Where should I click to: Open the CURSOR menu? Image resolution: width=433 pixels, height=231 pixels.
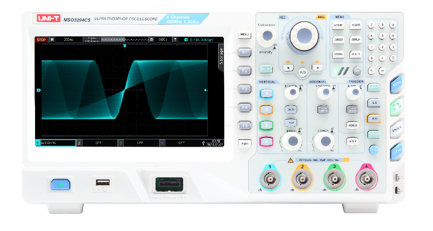point(338,40)
